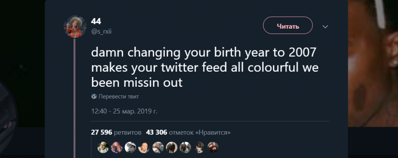Open the ninth liker avatar, last in row
The image size is (398, 158).
point(213,147)
